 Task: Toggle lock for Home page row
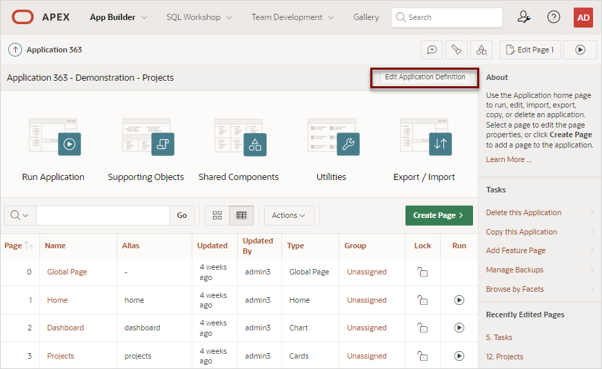tap(422, 300)
